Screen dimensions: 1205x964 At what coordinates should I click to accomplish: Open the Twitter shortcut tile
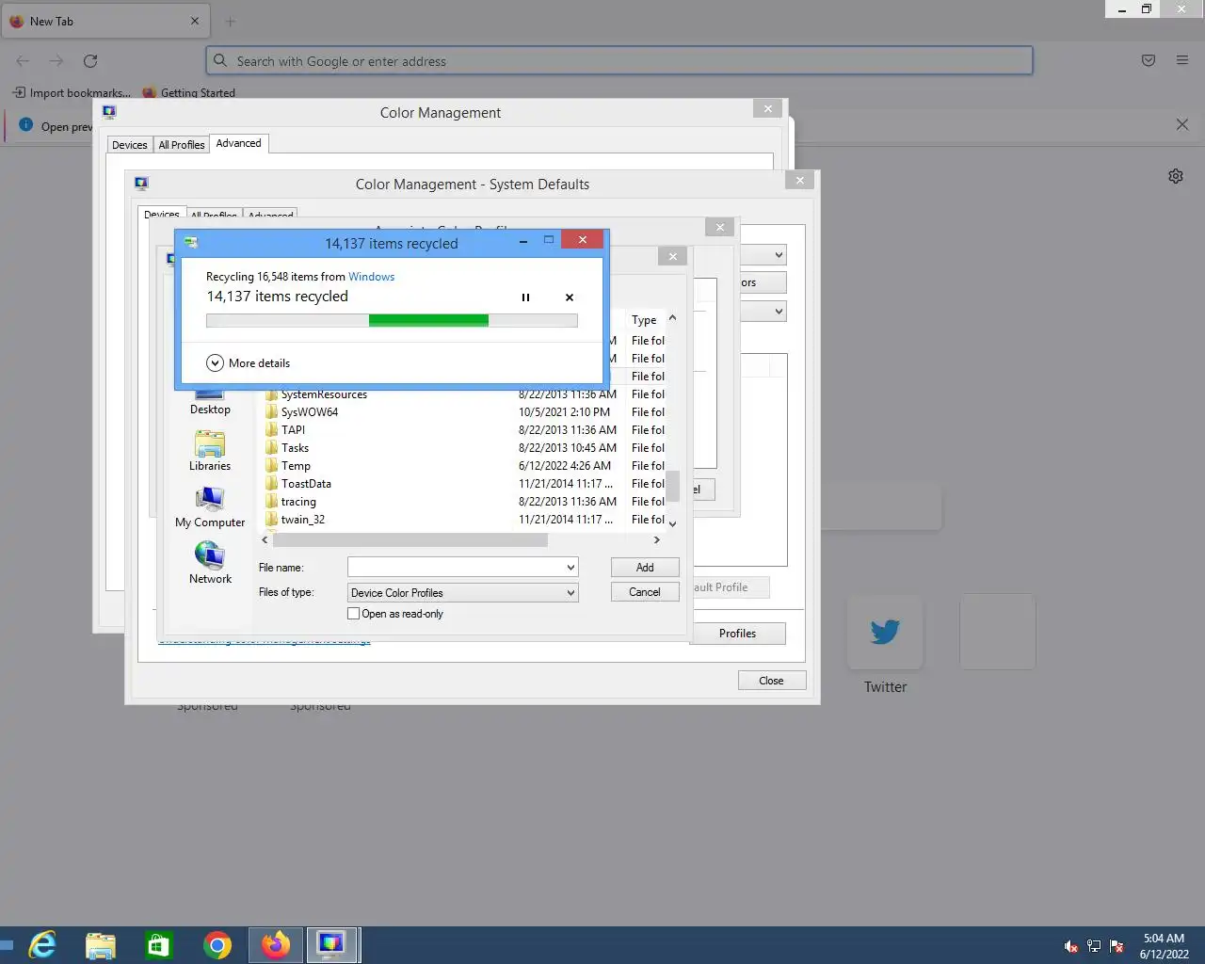(885, 632)
